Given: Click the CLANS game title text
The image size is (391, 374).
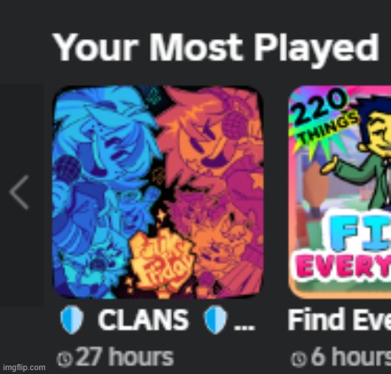Looking at the screenshot, I should 143,320.
